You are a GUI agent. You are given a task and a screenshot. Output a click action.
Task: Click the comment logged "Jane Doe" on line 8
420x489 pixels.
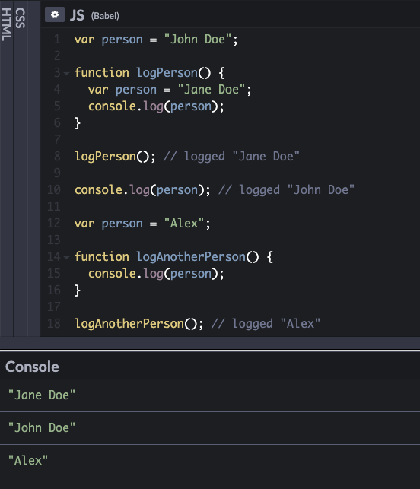231,157
